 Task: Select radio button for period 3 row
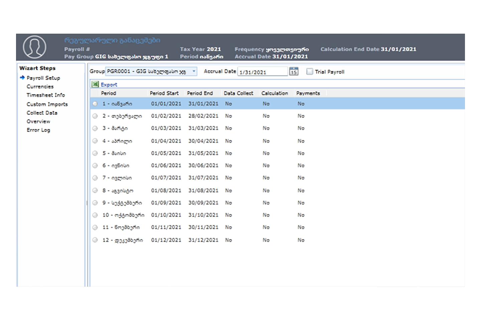(95, 128)
